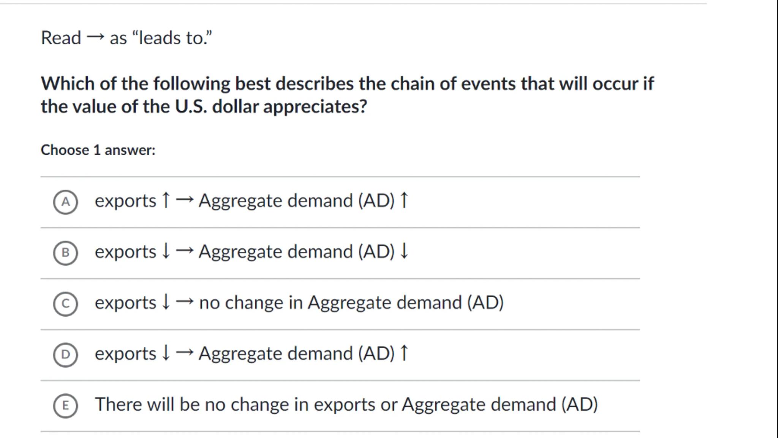Screen dimensions: 778x438
Task: Click the down arrow ending choice B
Action: click(404, 251)
